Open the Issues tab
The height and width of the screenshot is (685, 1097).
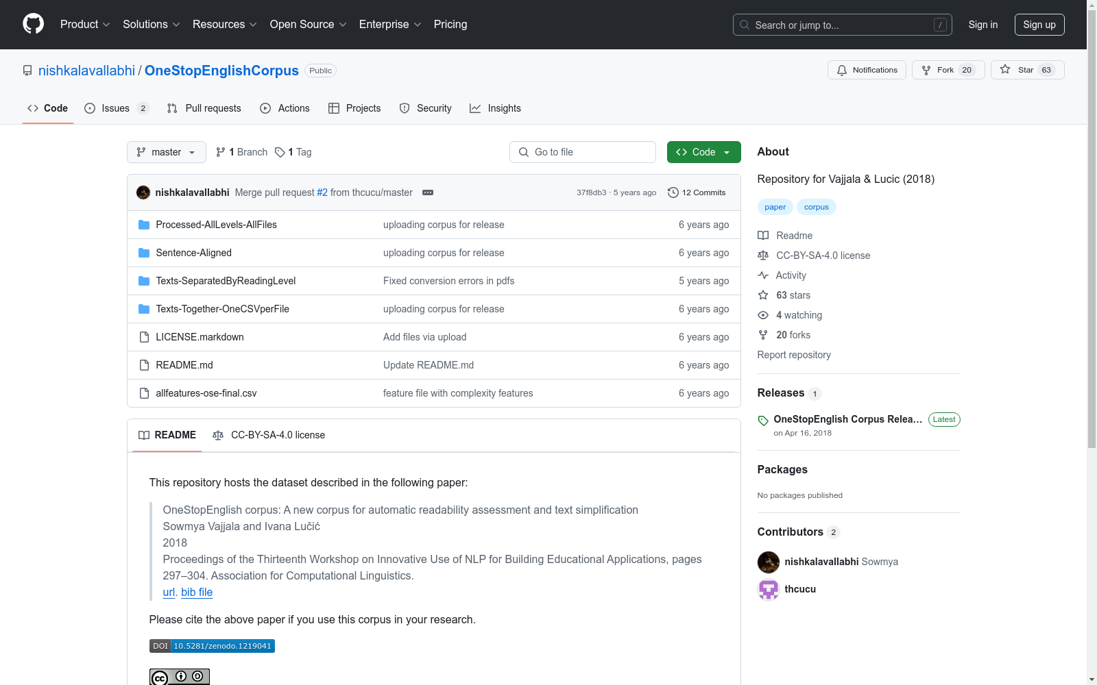click(x=117, y=108)
